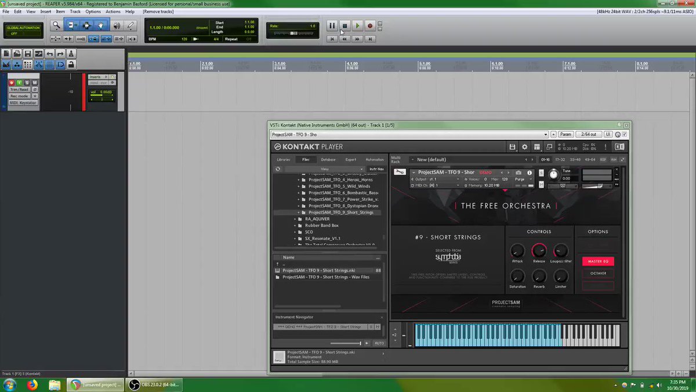This screenshot has width=696, height=392.
Task: Undo last action with left arrow icon
Action: (x=49, y=54)
